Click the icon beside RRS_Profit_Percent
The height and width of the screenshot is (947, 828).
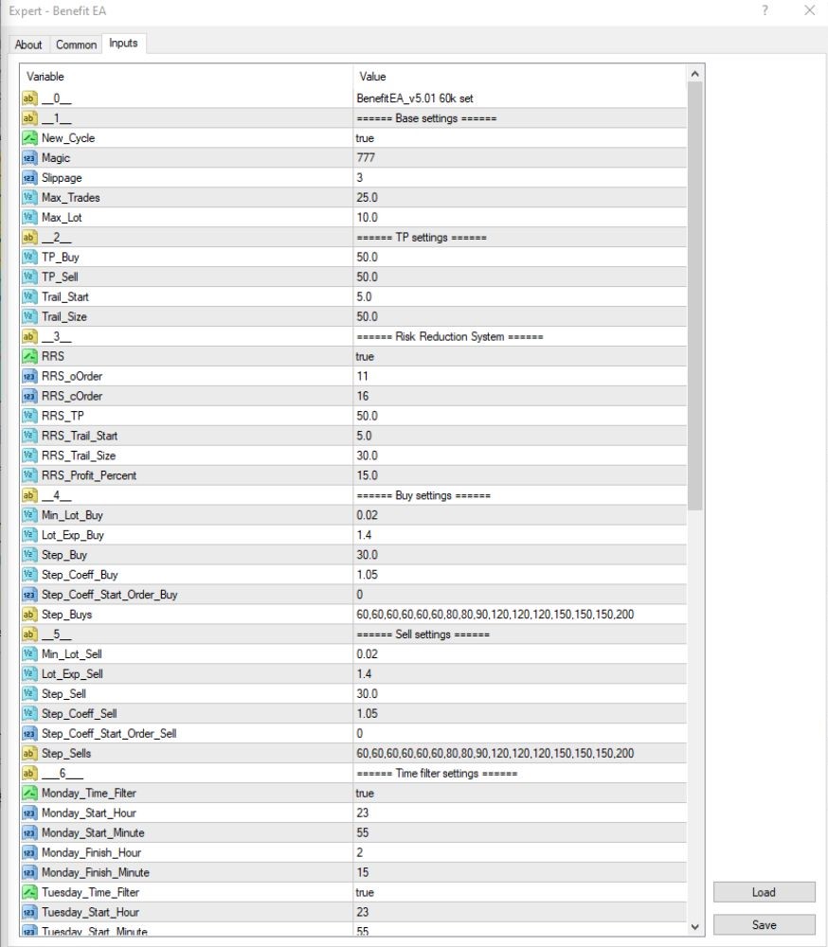pyautogui.click(x=29, y=475)
